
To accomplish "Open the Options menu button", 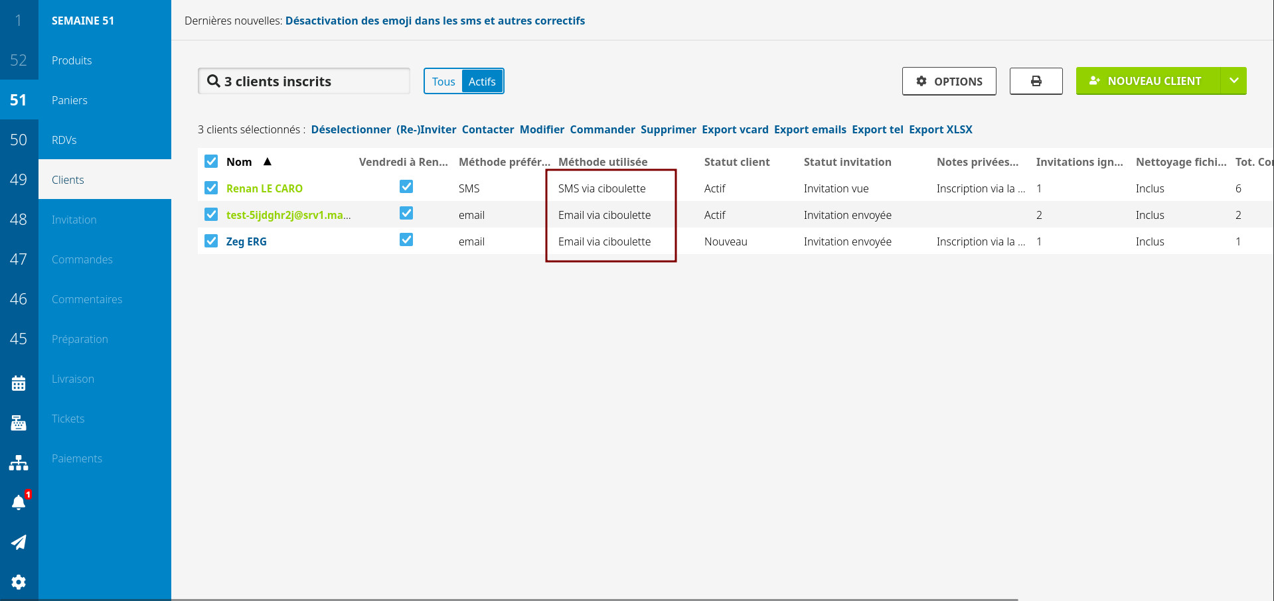I will coord(949,81).
